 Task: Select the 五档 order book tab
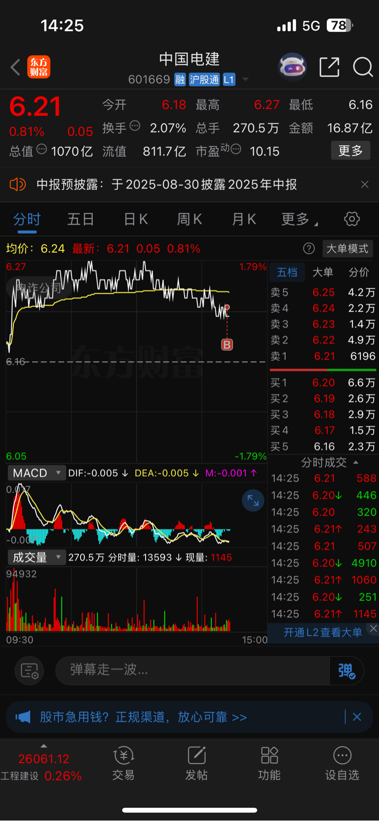[287, 273]
